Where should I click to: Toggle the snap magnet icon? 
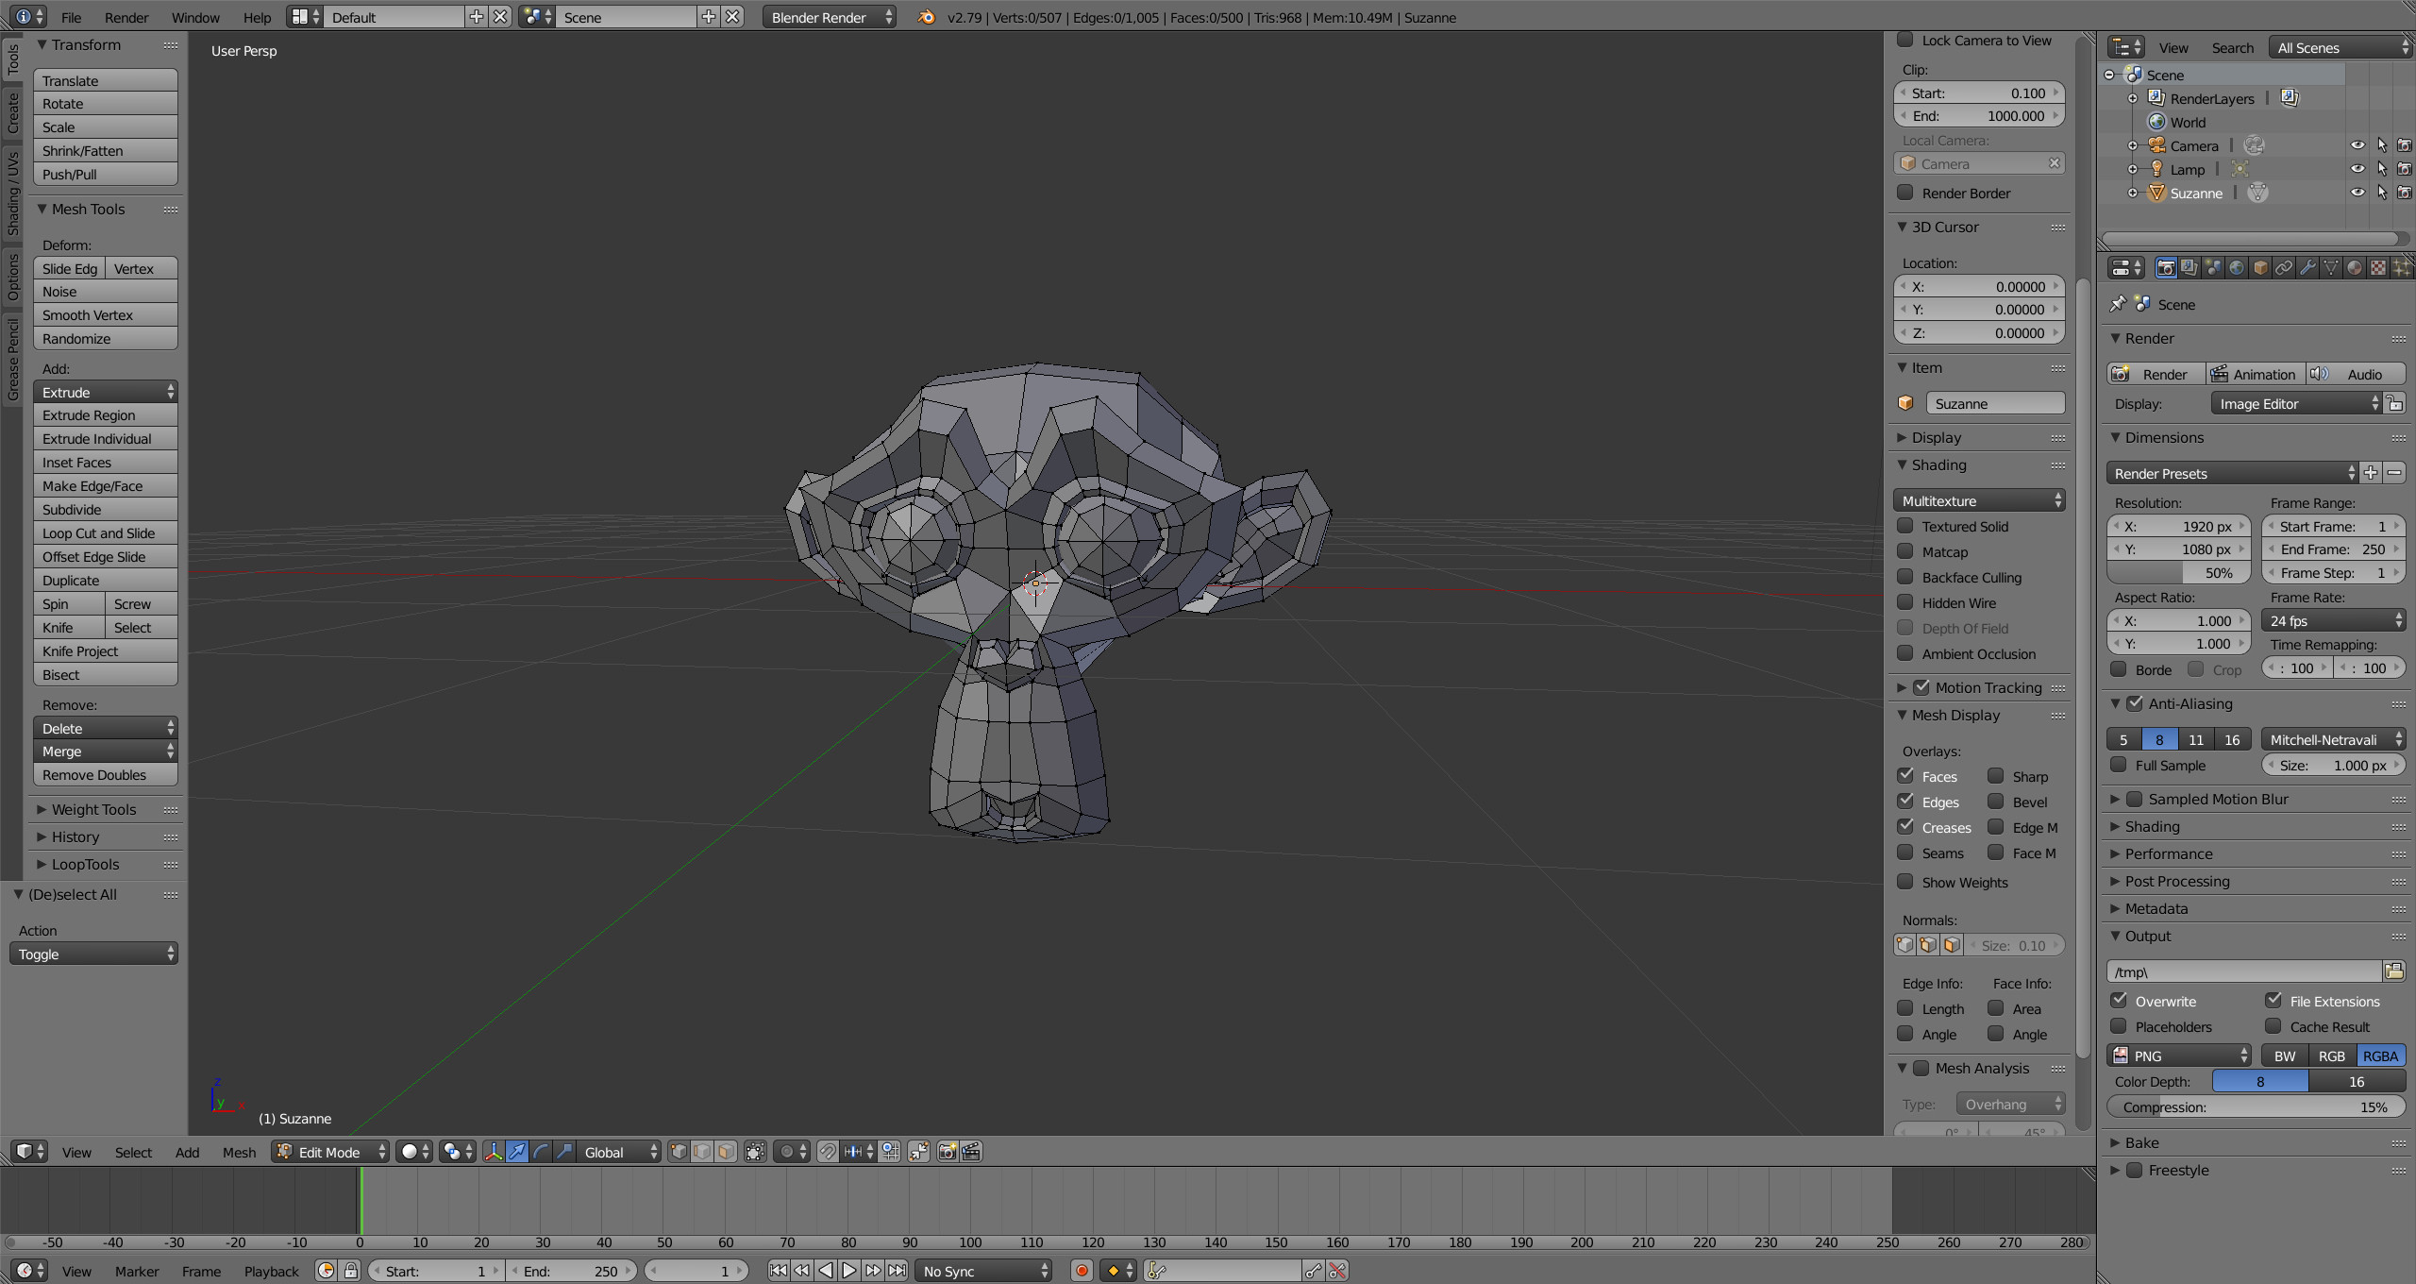click(x=827, y=1152)
